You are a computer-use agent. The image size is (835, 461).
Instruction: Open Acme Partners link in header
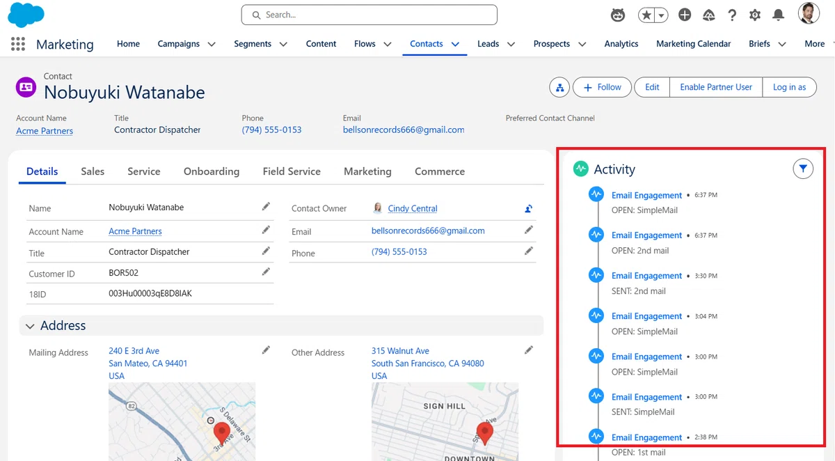coord(45,131)
